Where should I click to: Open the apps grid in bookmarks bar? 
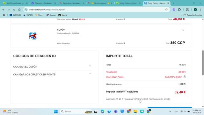(4, 15)
